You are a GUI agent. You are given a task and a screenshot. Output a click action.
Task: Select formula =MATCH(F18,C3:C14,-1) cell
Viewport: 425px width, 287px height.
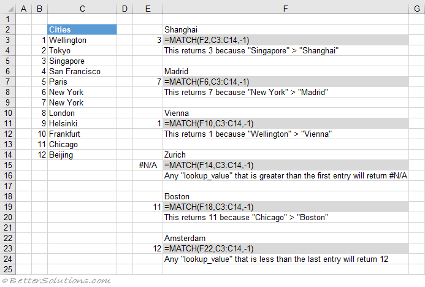[x=286, y=207]
